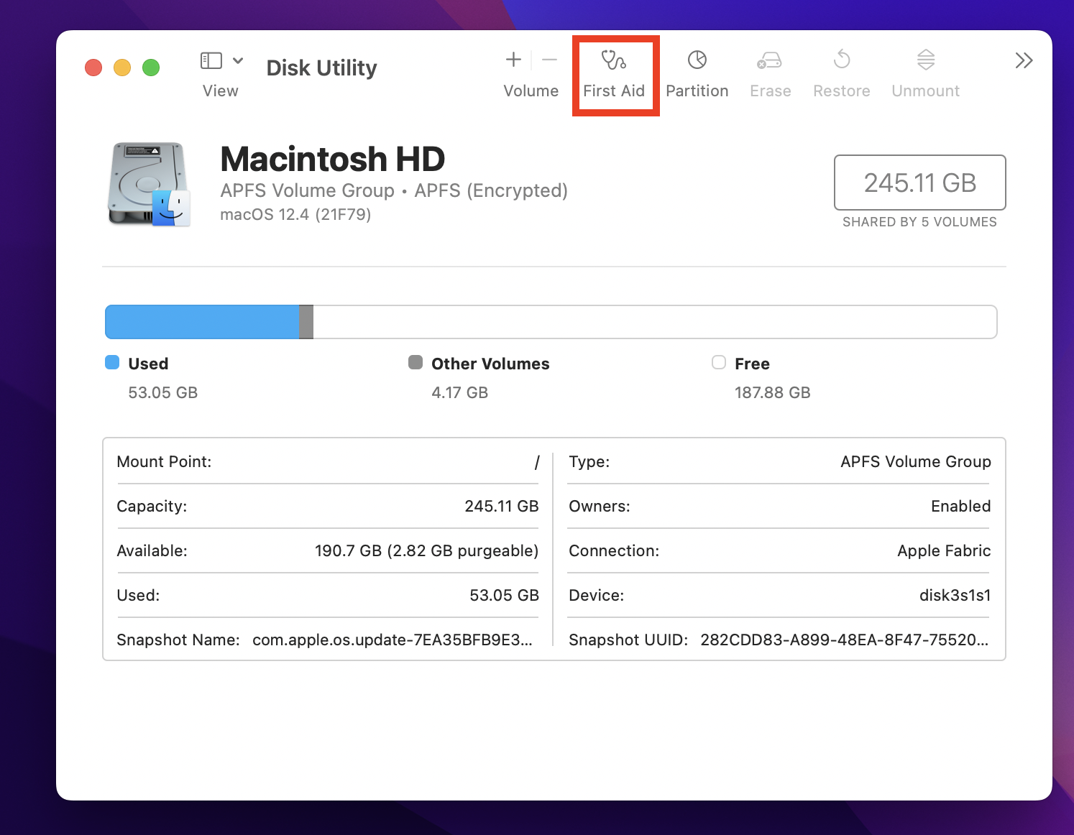Click the blue used segment of storage bar
The height and width of the screenshot is (835, 1074).
coord(202,322)
